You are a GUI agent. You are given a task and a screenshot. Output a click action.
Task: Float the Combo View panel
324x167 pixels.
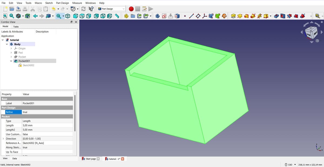pyautogui.click(x=72, y=22)
